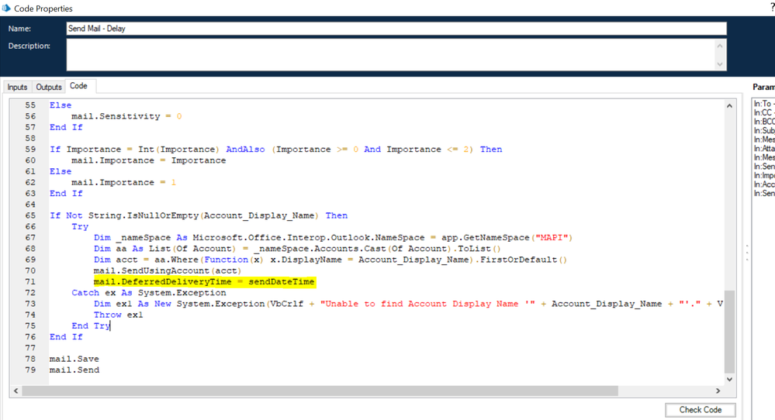Click Description box scroll down arrow

point(720,64)
